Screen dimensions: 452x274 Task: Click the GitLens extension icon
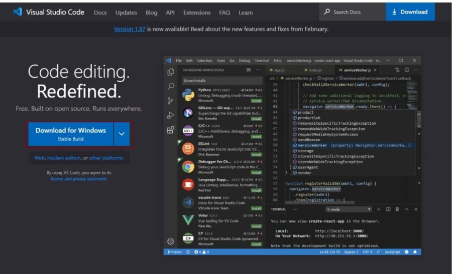(188, 113)
